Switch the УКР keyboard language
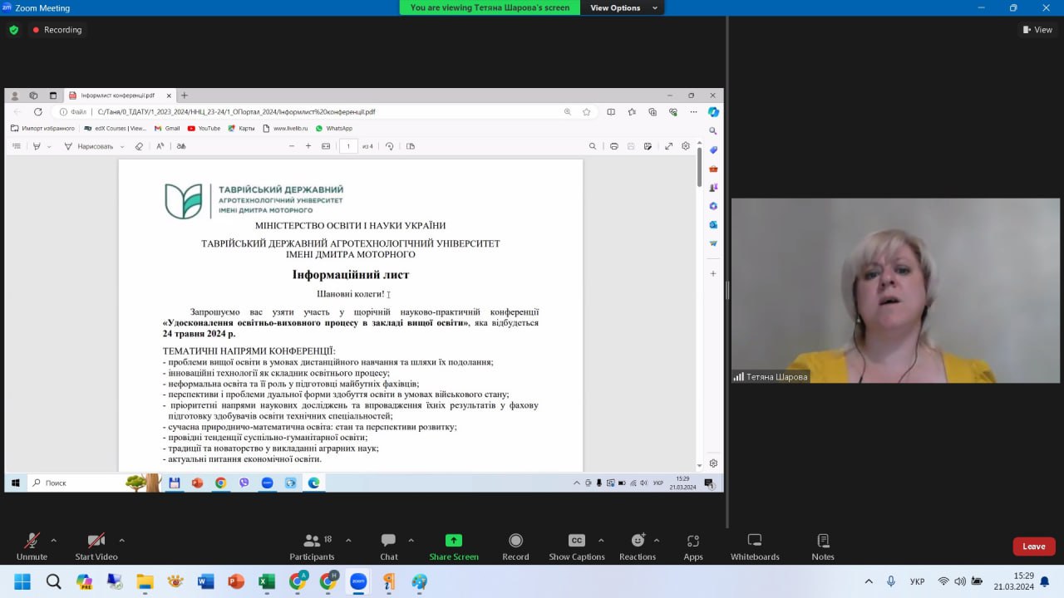1064x598 pixels. click(x=918, y=581)
